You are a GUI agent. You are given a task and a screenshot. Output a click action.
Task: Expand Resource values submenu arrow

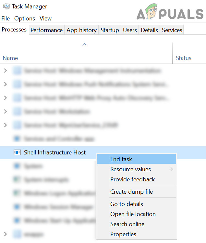[172, 169]
